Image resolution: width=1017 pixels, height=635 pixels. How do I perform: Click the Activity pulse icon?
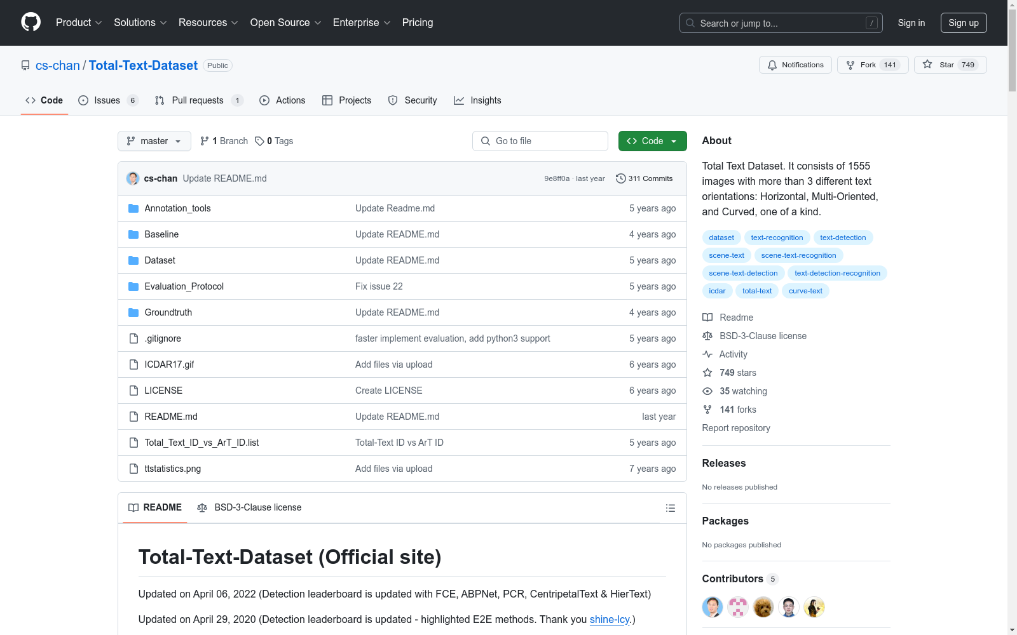click(x=707, y=354)
